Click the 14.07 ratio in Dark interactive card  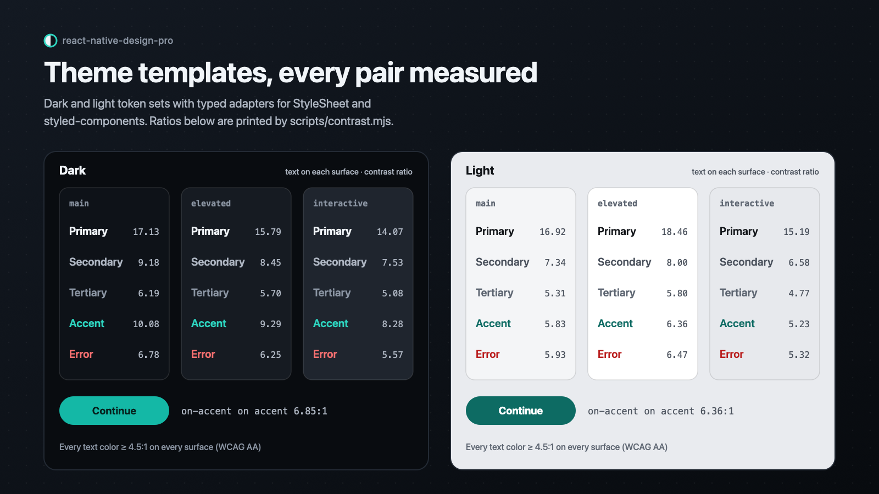390,232
